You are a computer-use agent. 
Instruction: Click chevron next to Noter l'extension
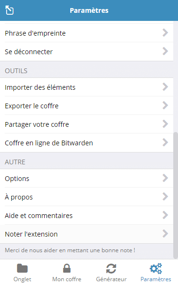coord(165,234)
